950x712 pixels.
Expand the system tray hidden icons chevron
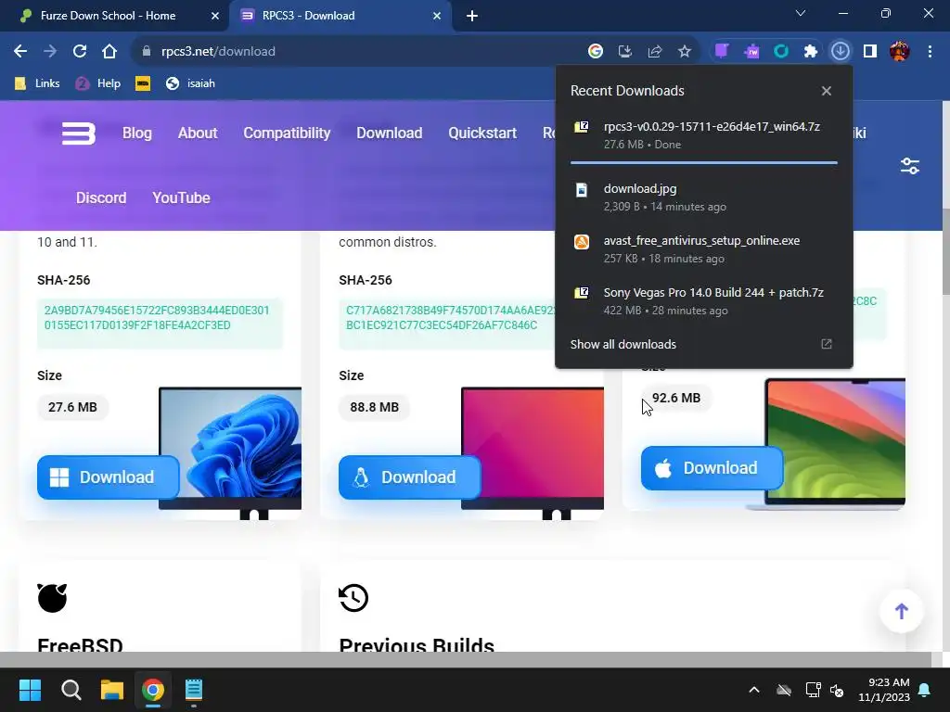coord(754,690)
